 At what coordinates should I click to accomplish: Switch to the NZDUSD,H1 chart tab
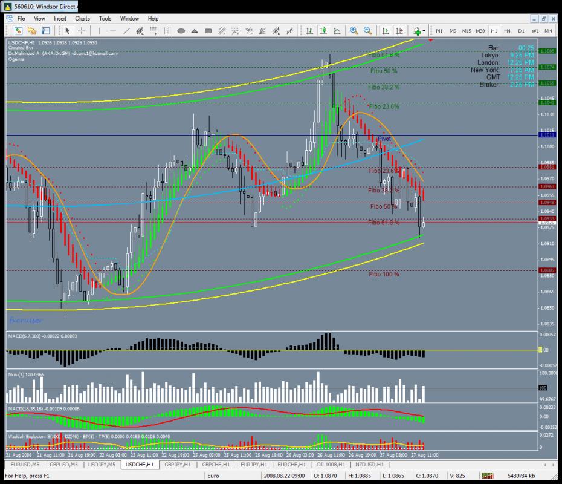369,464
